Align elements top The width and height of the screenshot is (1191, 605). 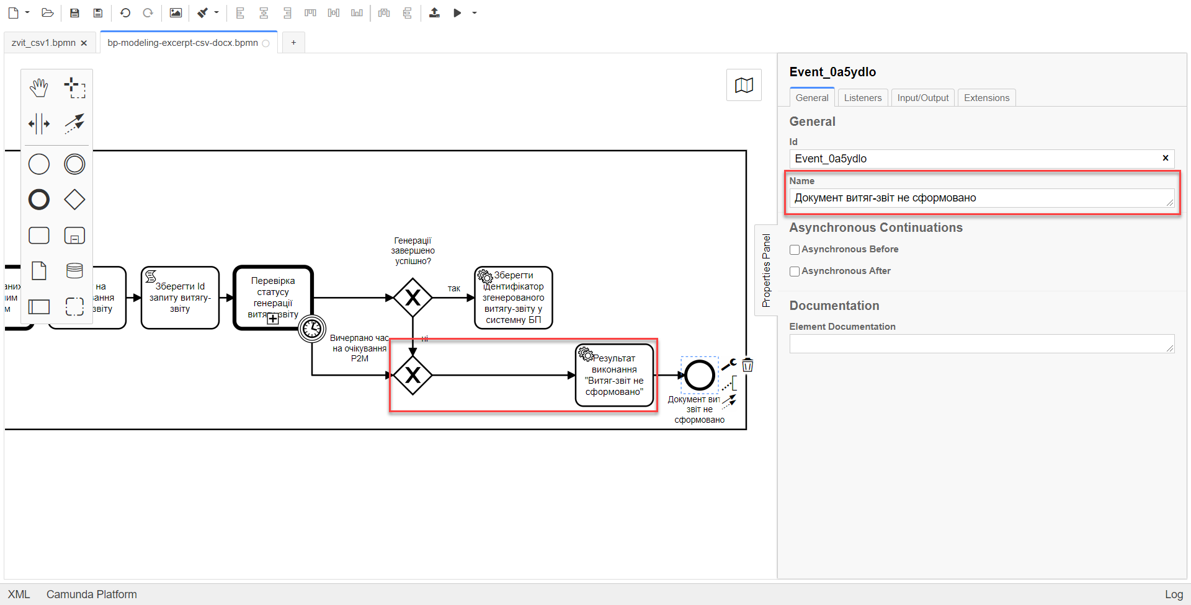click(310, 12)
